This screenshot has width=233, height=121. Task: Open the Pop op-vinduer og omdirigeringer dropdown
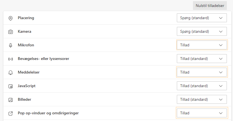(x=202, y=113)
